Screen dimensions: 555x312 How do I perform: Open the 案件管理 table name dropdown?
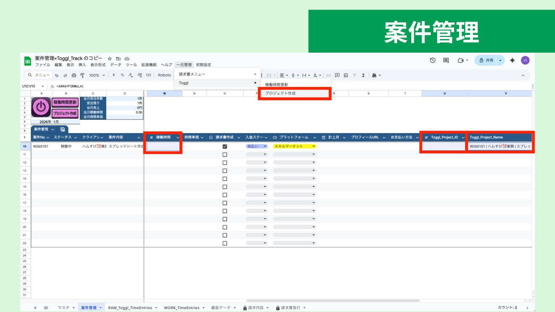tap(53, 129)
